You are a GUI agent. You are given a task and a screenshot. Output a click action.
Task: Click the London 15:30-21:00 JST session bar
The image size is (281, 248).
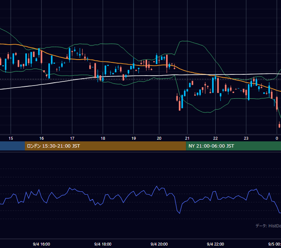coord(105,146)
